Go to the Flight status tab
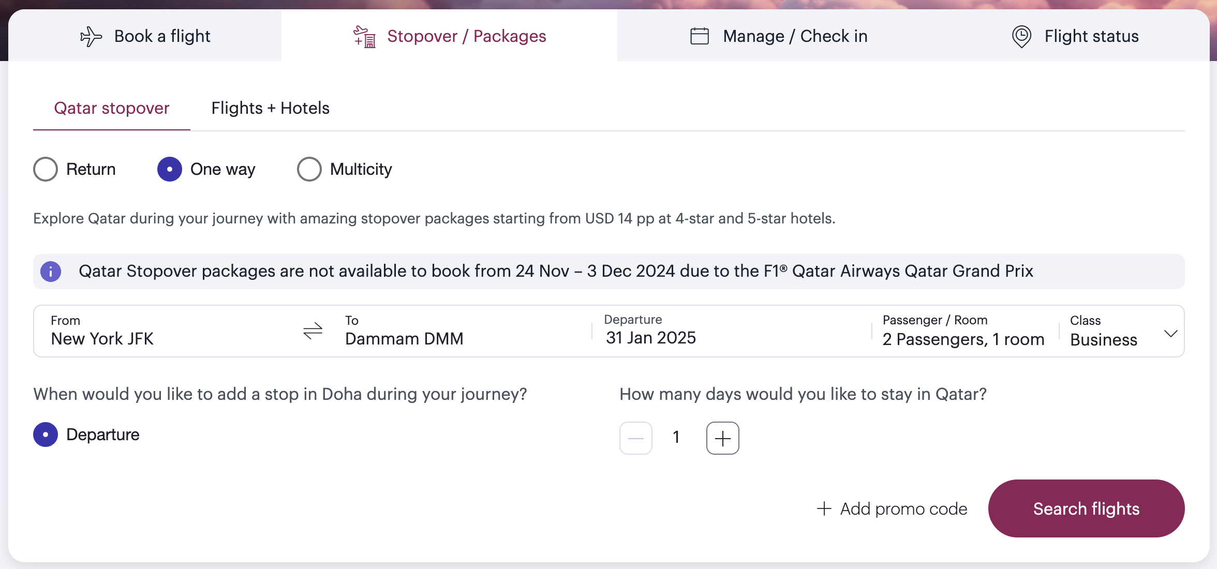The image size is (1217, 569). (x=1075, y=36)
